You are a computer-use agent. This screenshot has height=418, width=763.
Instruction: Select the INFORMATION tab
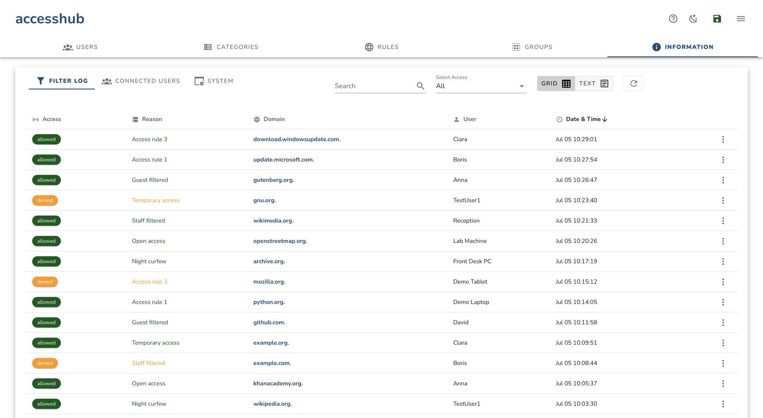tap(682, 47)
